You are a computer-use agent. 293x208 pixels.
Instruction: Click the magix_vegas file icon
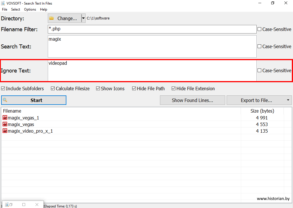click(x=5, y=124)
